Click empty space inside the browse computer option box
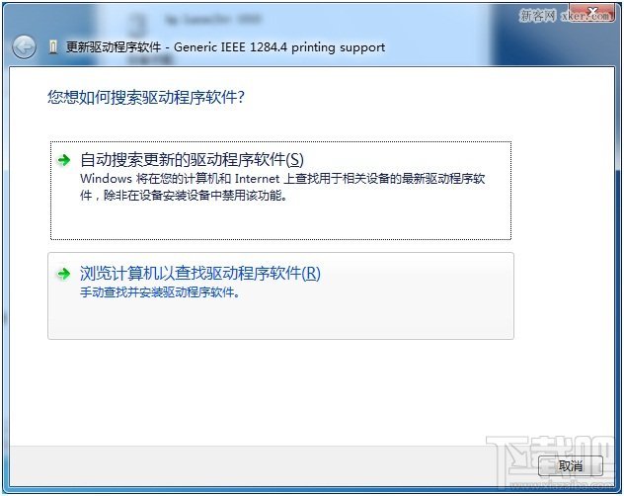The width and height of the screenshot is (624, 496). point(278,319)
